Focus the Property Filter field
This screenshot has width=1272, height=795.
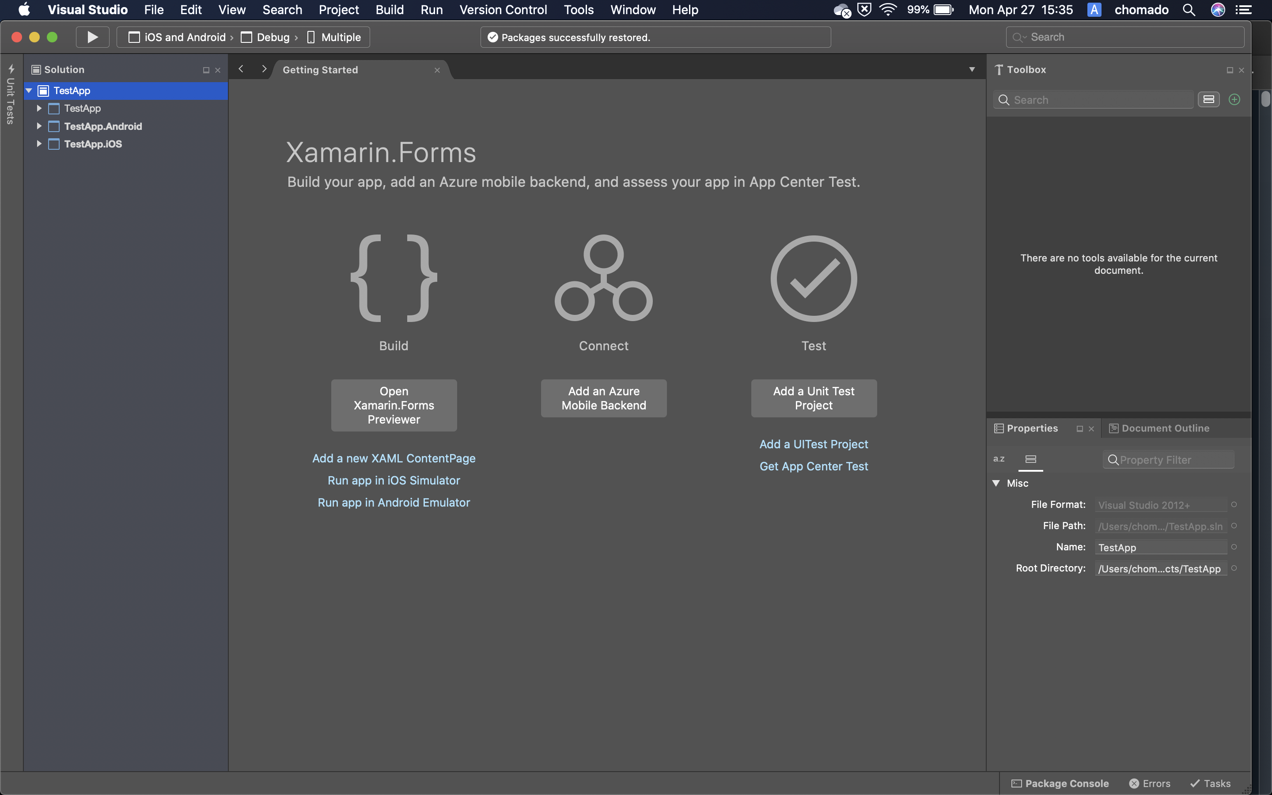pyautogui.click(x=1168, y=460)
